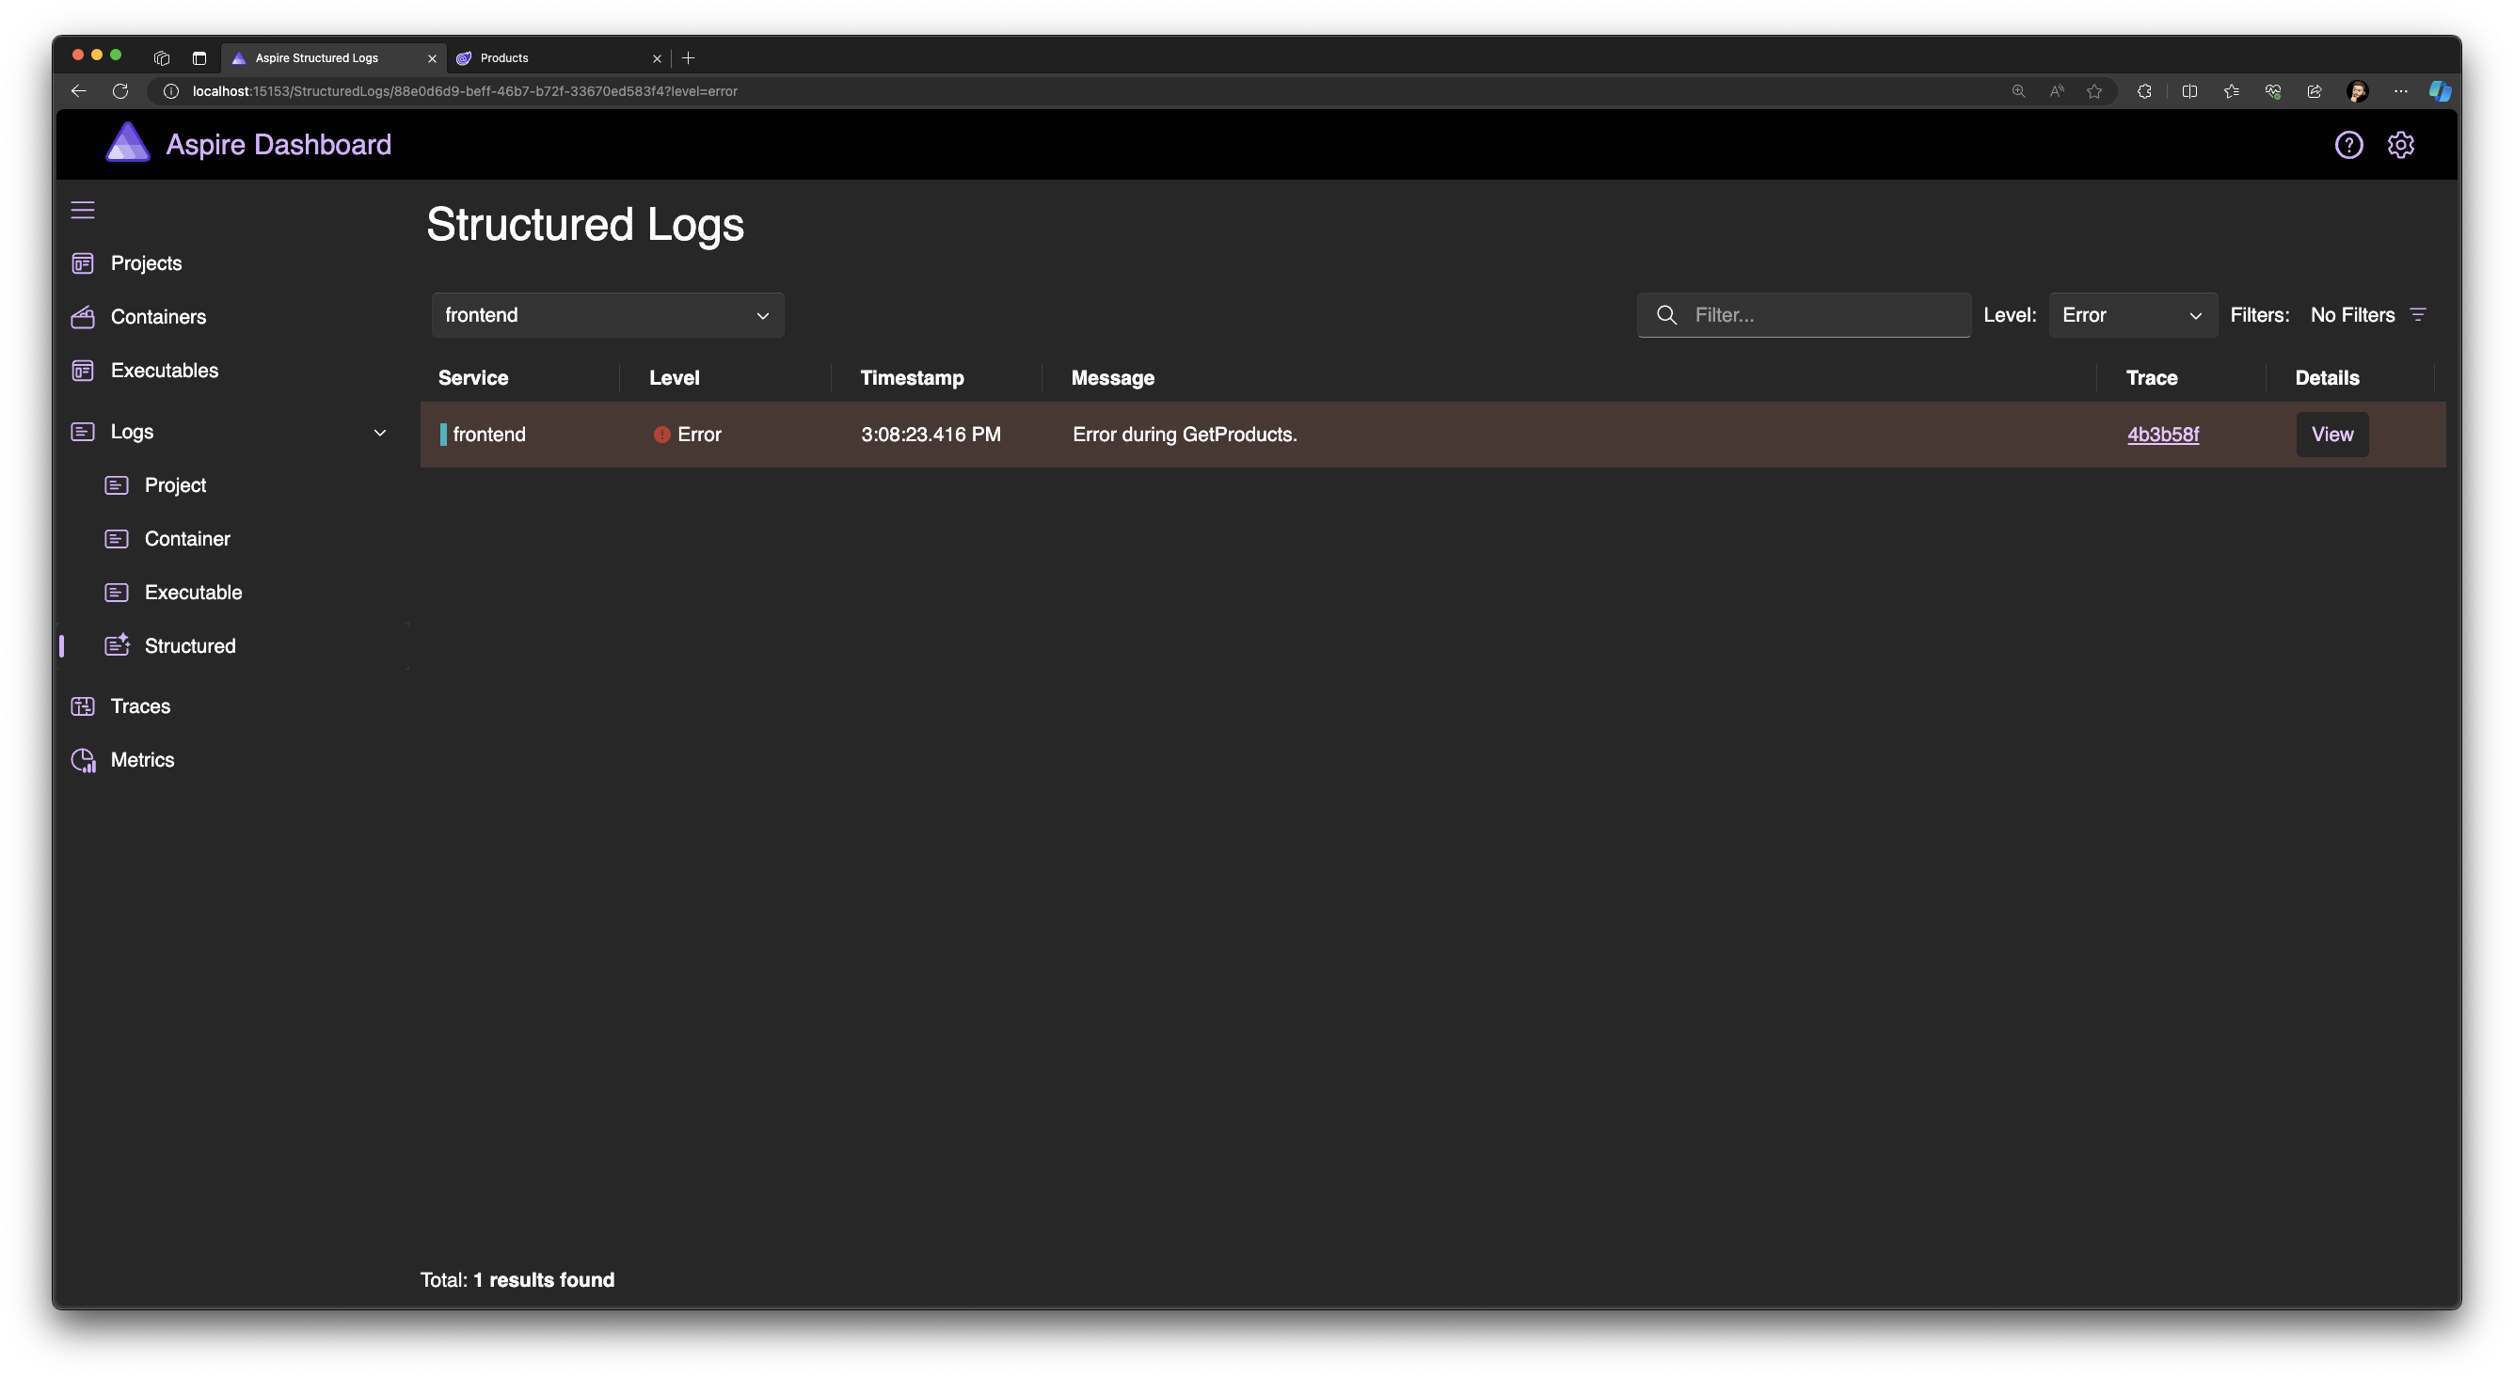Open the Metrics page
2514x1379 pixels.
[142, 760]
